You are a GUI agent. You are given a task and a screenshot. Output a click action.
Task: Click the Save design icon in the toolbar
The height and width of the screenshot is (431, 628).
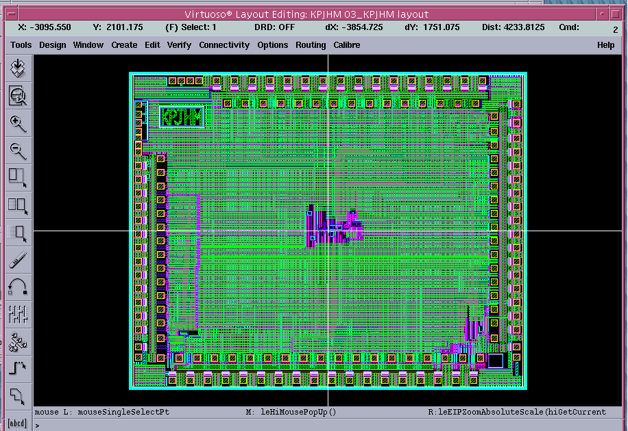[18, 68]
